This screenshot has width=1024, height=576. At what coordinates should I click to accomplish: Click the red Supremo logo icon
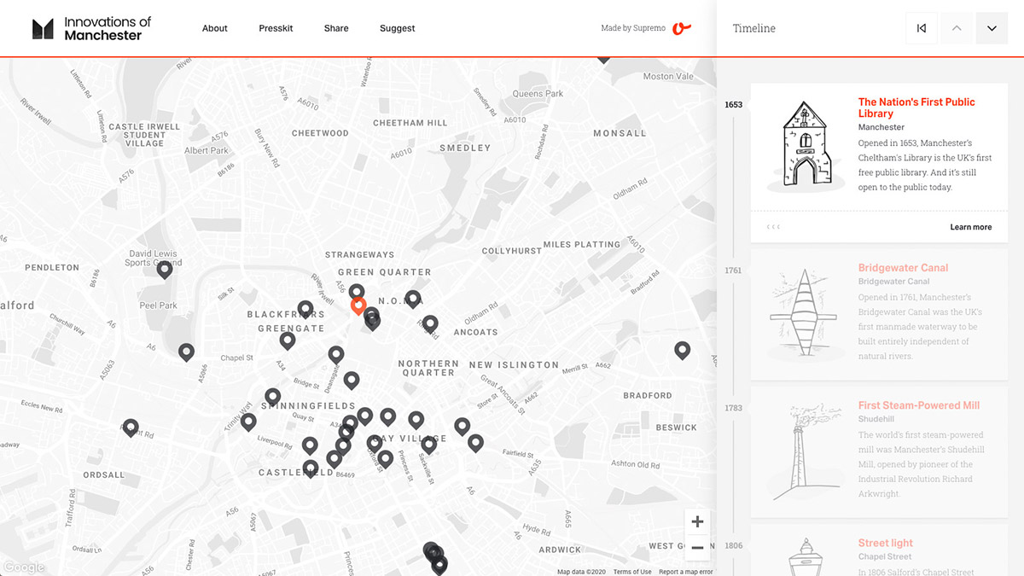point(682,28)
